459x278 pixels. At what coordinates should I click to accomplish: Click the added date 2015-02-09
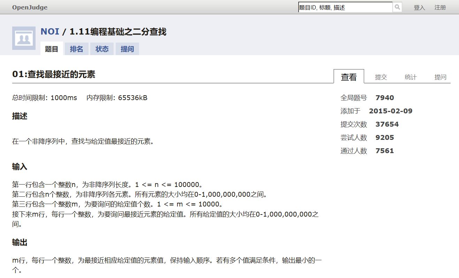391,111
